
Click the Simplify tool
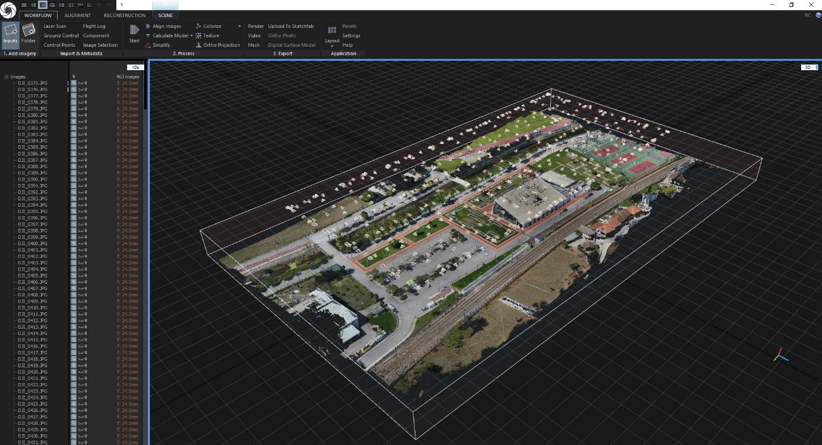[157, 46]
